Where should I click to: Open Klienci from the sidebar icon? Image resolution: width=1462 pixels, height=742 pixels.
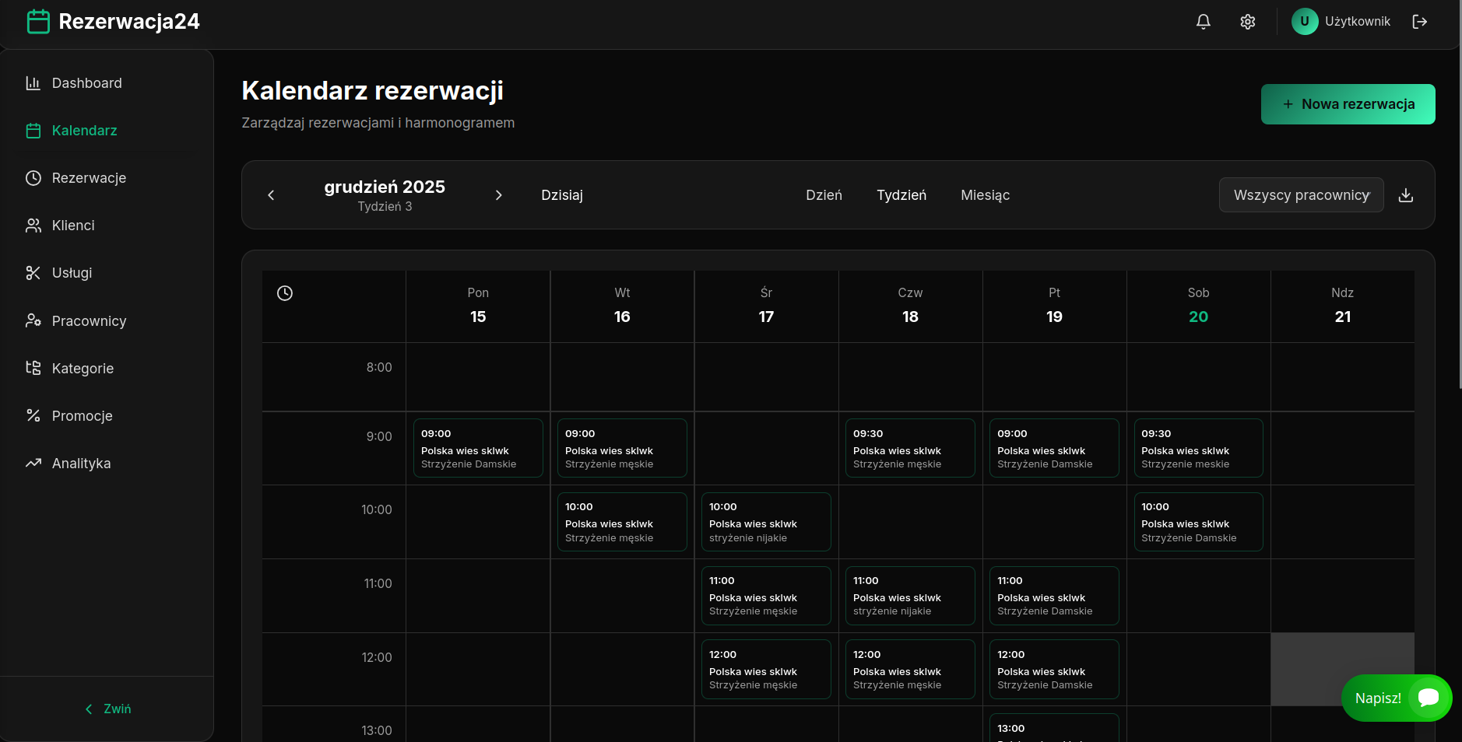(34, 225)
